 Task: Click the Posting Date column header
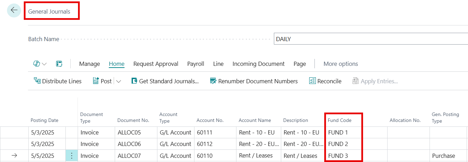pyautogui.click(x=44, y=120)
